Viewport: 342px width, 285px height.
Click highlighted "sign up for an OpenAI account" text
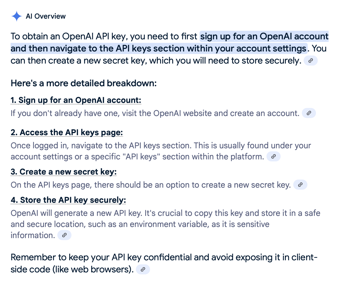coord(264,36)
